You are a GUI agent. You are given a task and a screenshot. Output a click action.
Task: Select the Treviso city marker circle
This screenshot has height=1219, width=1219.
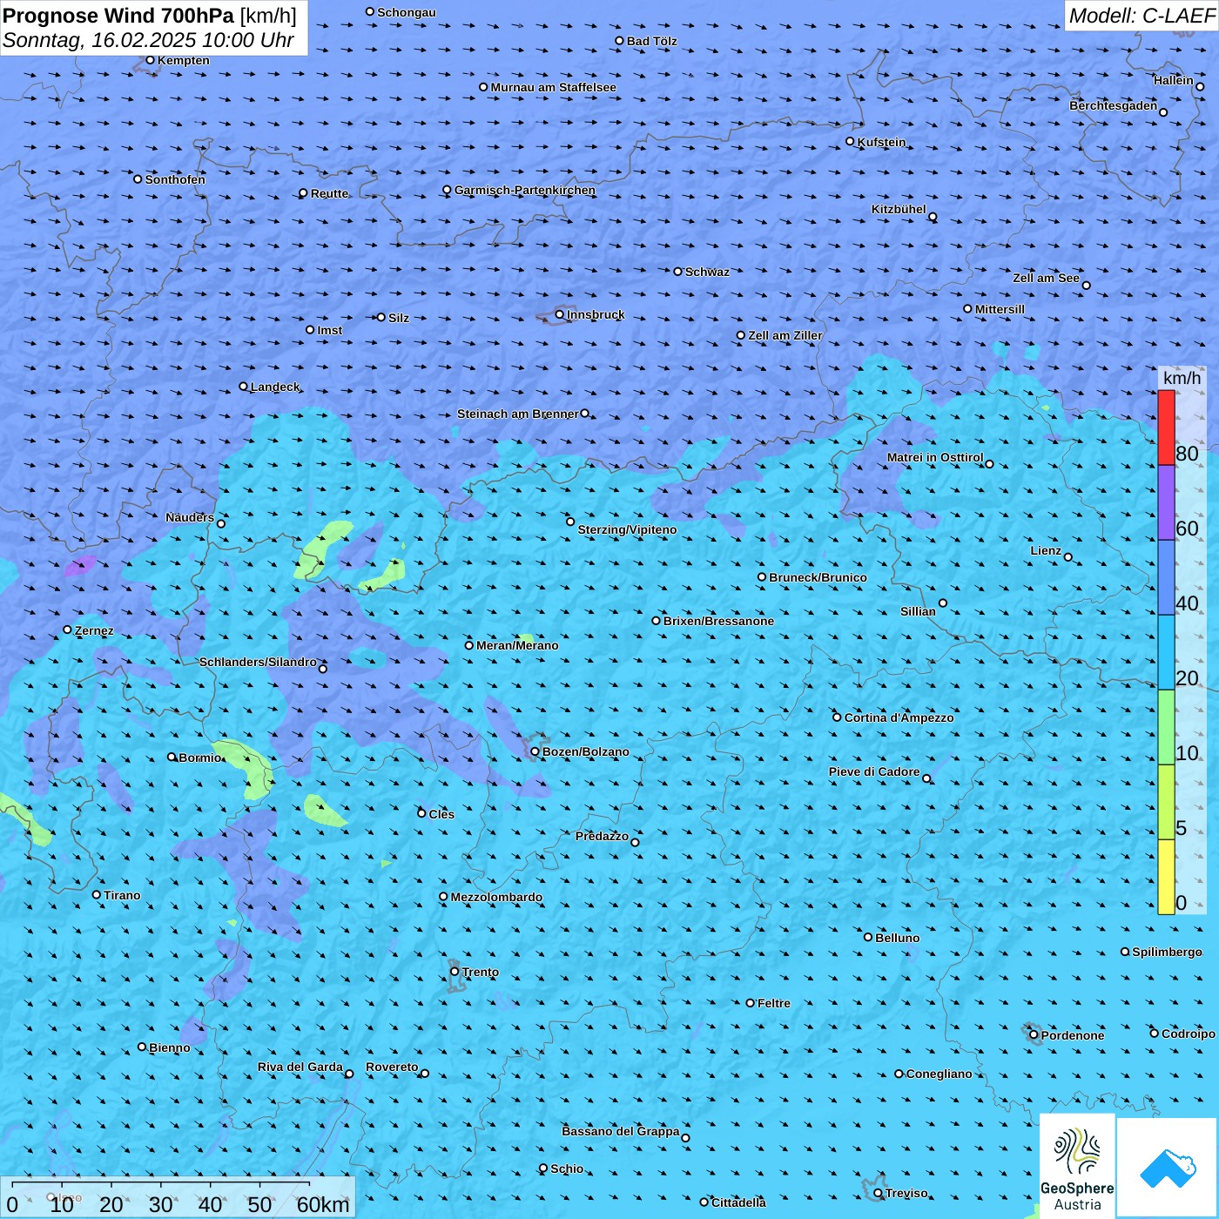(878, 1193)
